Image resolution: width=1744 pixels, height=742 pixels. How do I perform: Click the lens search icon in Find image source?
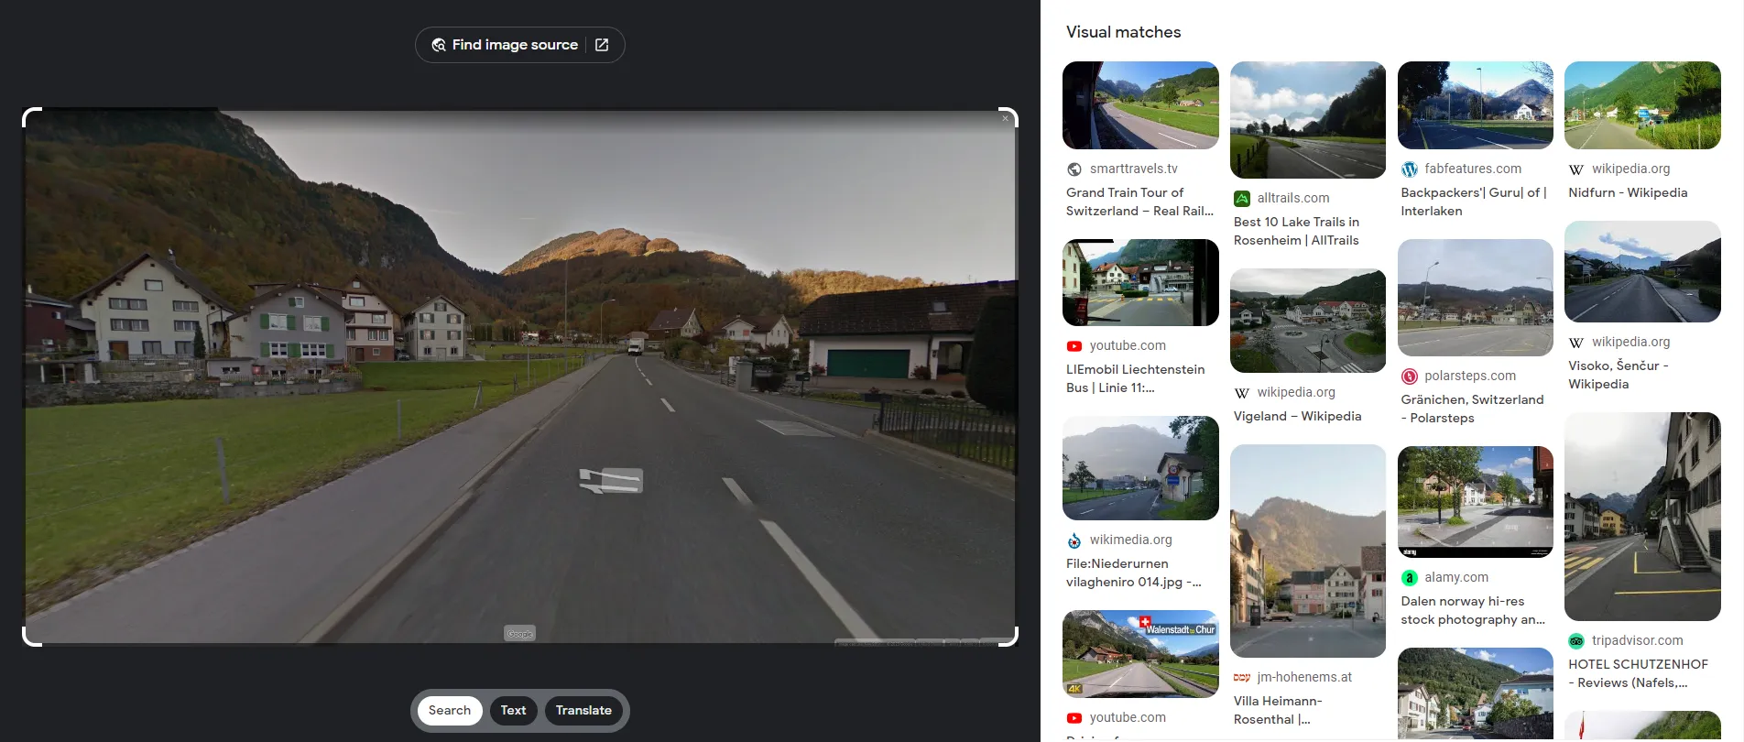(439, 45)
